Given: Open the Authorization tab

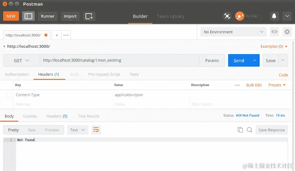Looking at the screenshot, I should click(x=16, y=74).
